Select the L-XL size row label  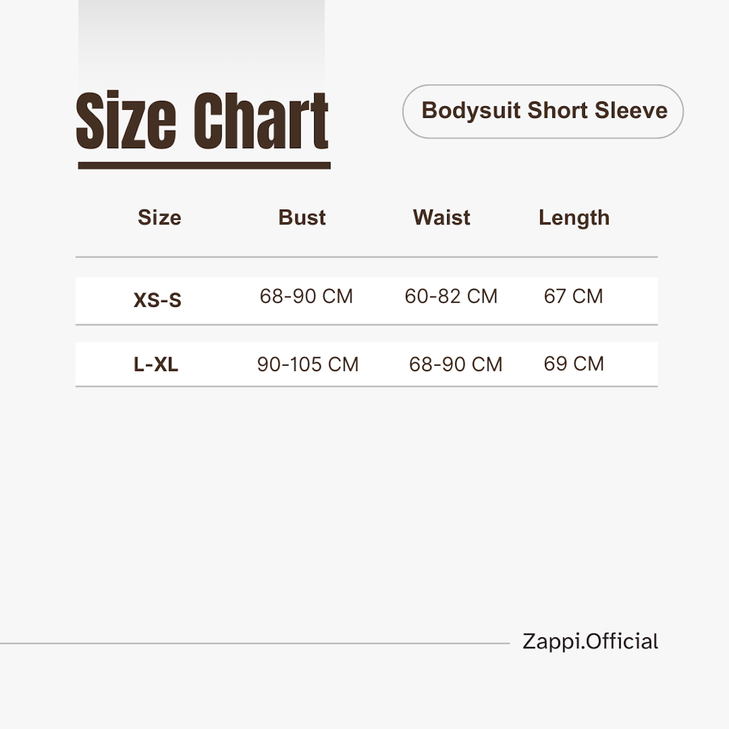tap(156, 364)
